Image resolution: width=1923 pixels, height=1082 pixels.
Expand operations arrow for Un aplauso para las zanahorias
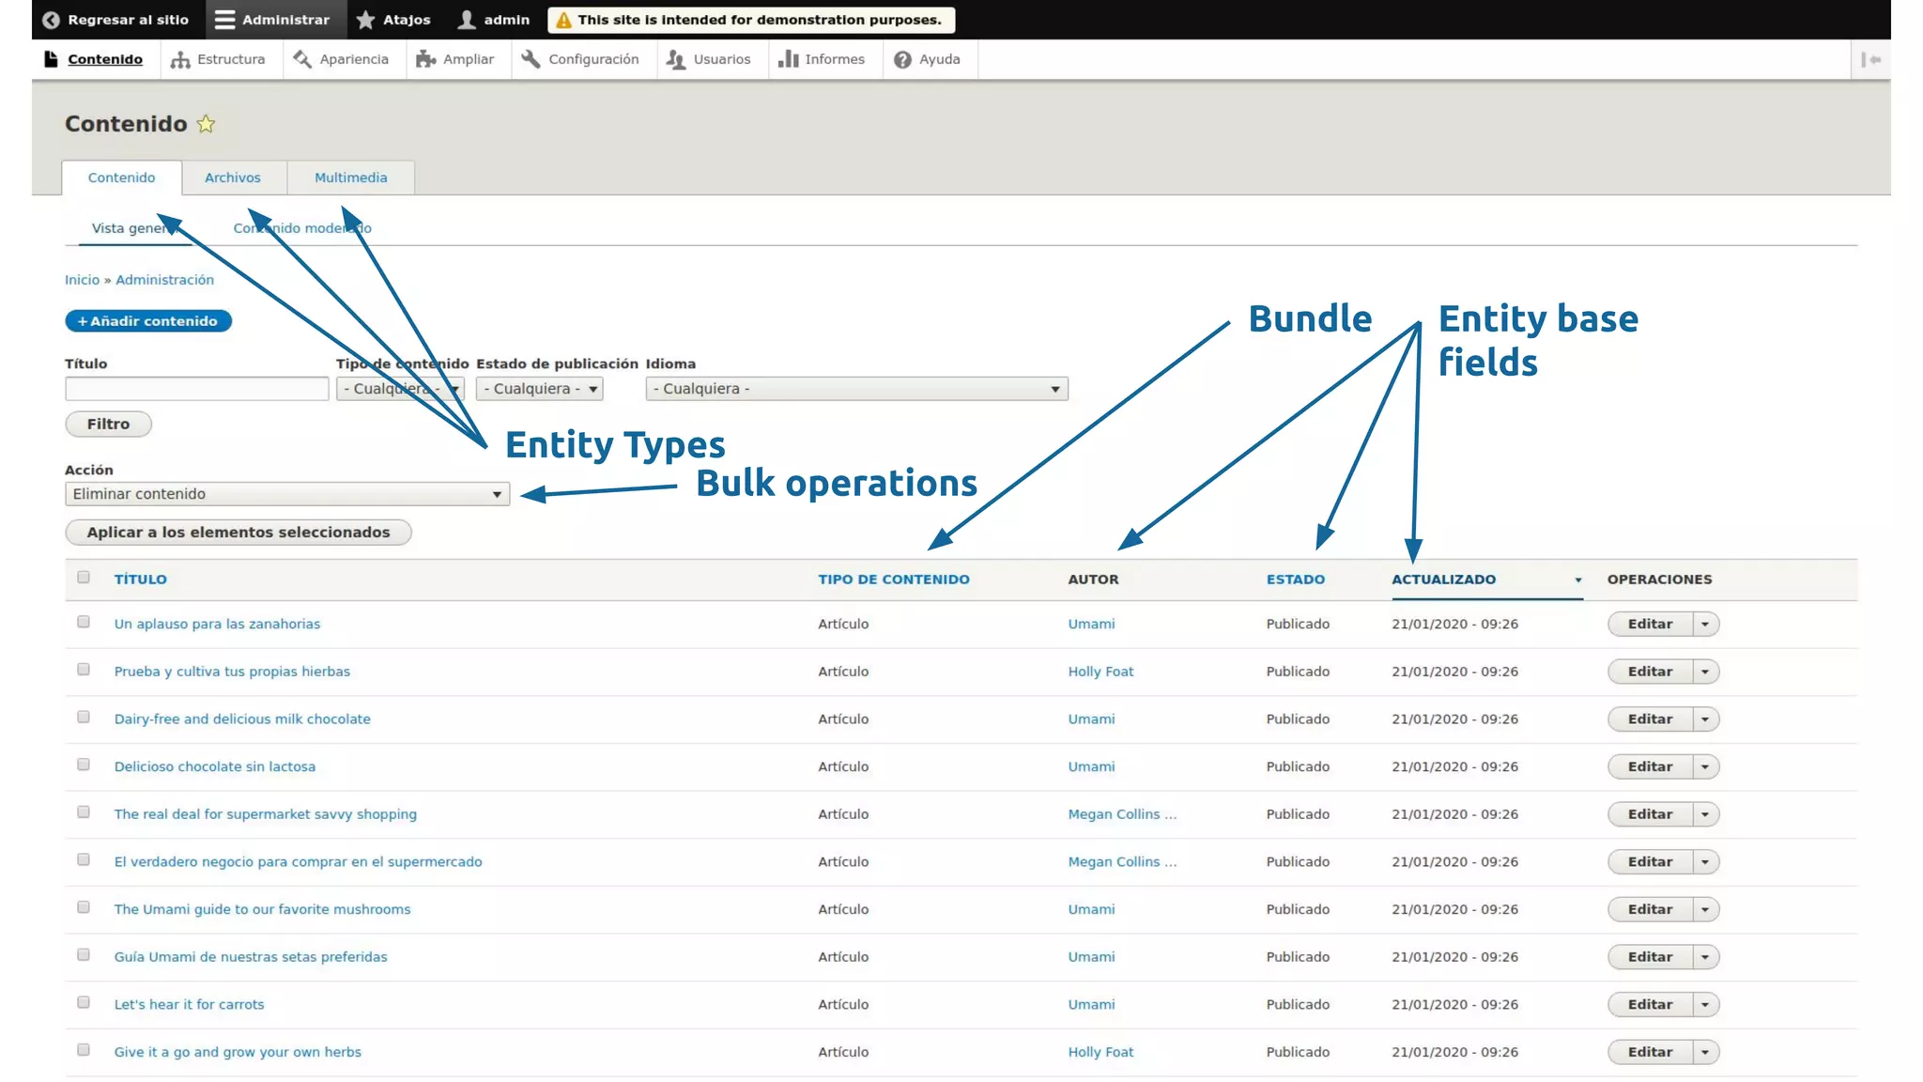[x=1705, y=625]
